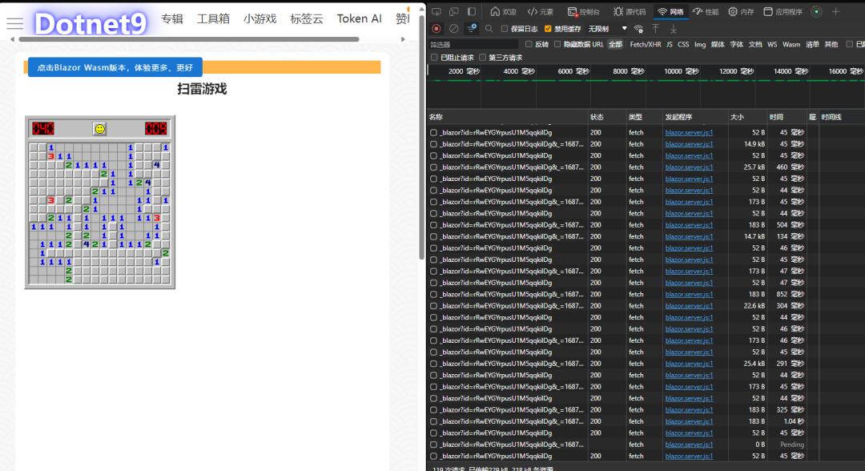Filter requests by Img
Image resolution: width=865 pixels, height=471 pixels.
click(x=700, y=45)
